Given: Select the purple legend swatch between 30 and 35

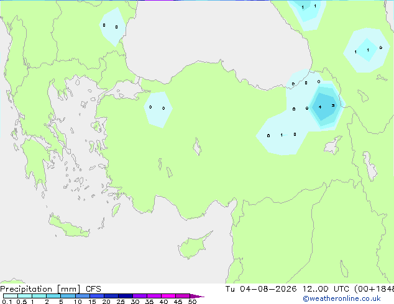Looking at the screenshot, I should click(140, 296).
